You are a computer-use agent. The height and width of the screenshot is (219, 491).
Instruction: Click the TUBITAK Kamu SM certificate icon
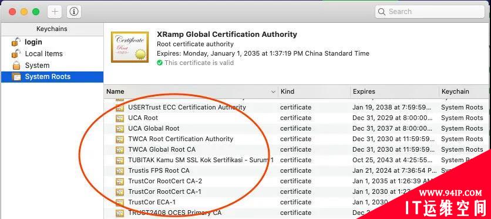[120, 160]
